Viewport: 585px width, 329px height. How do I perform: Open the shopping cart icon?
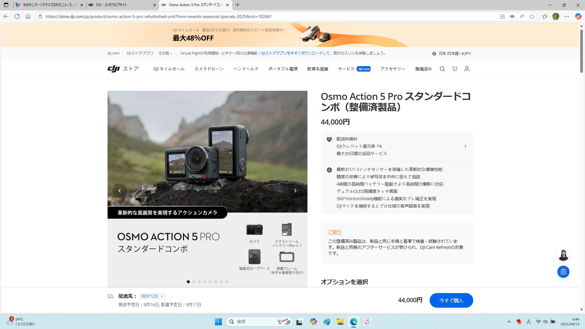pyautogui.click(x=455, y=69)
